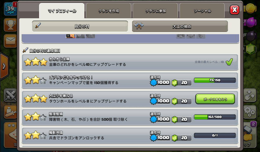Switch to the クランを作成 tab
Viewport: 260px width, 152px height.
[x=109, y=11]
